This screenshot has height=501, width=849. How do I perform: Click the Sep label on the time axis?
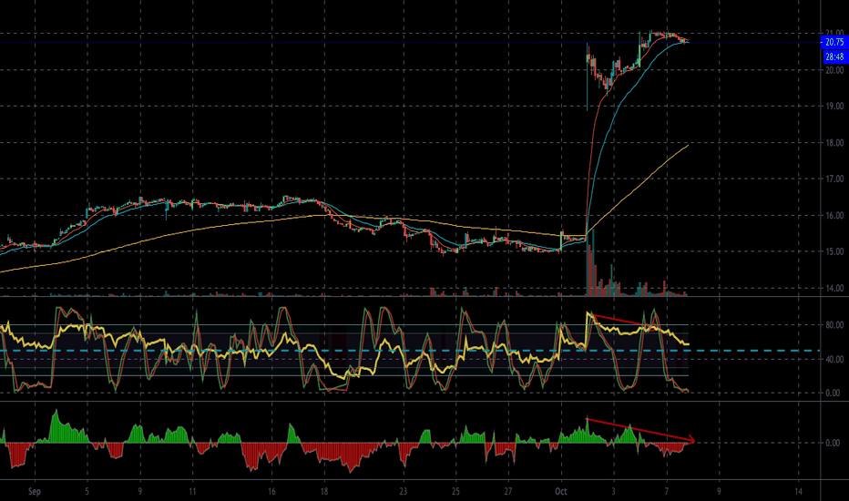pos(34,492)
